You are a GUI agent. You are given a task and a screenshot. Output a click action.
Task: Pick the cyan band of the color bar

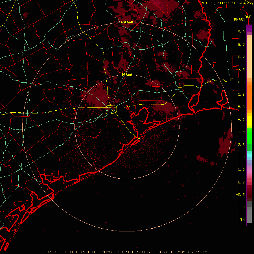[249, 155]
